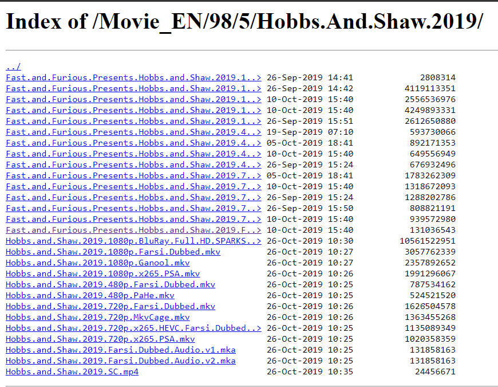Open Hobbs.and.Shaw.2019.1080p.Ganool.mkv

pos(98,263)
